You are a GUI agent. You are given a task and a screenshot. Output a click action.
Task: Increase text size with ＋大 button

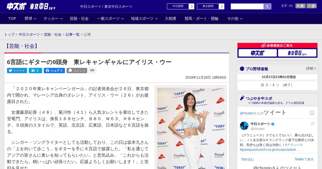coord(301,6)
